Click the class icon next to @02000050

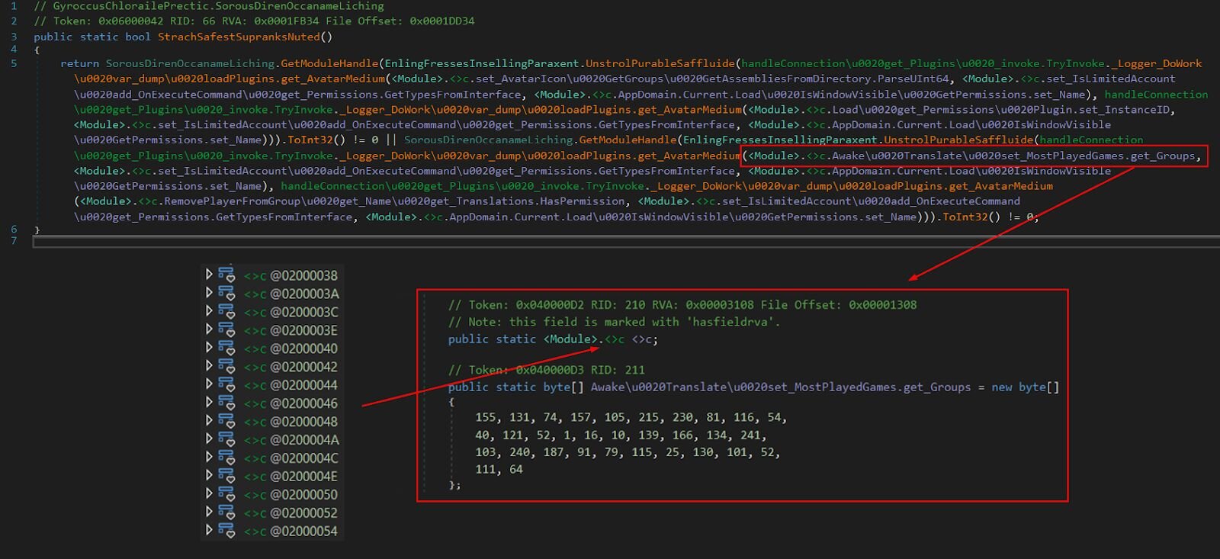[226, 494]
